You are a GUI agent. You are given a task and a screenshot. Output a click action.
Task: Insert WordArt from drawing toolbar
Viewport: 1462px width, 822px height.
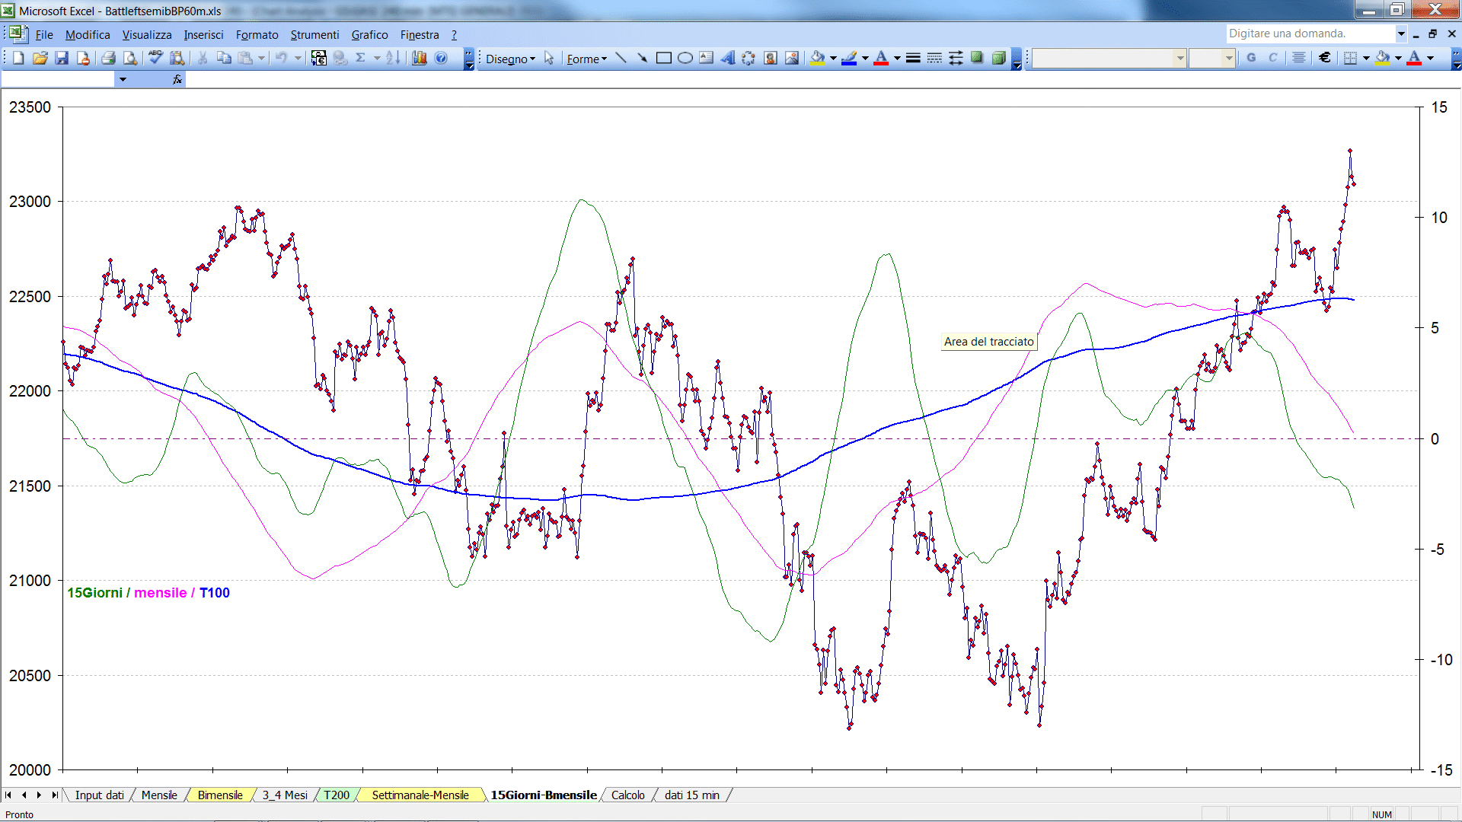click(728, 58)
